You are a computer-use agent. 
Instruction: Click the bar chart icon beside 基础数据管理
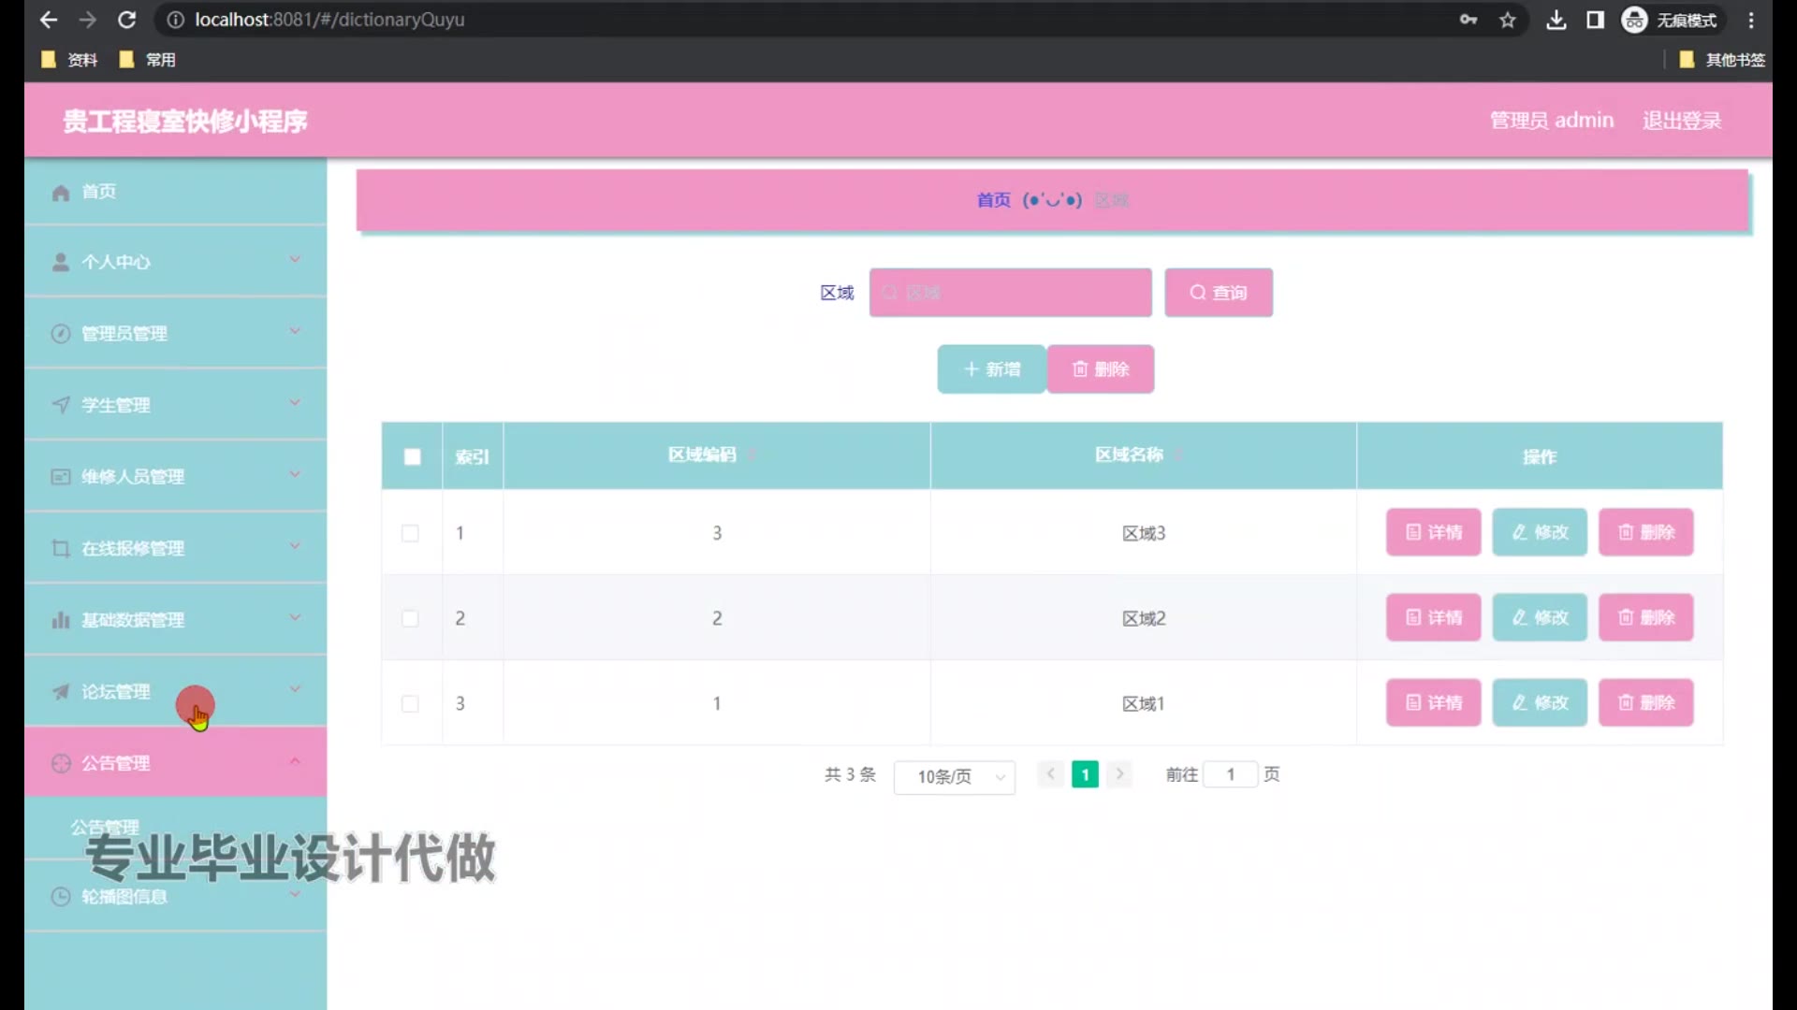[61, 620]
